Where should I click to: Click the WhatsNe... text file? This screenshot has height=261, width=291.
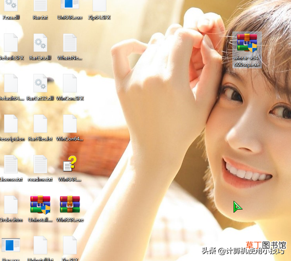tap(70, 43)
